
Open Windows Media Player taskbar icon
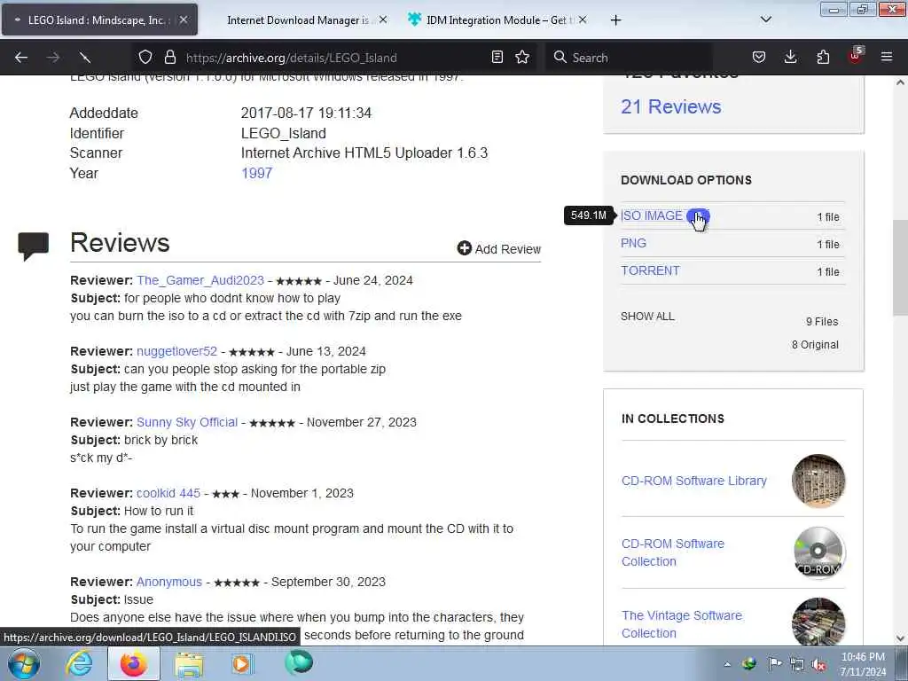tap(242, 663)
